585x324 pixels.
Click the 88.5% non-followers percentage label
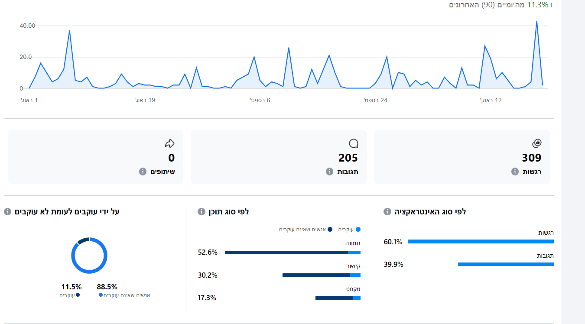click(x=107, y=286)
